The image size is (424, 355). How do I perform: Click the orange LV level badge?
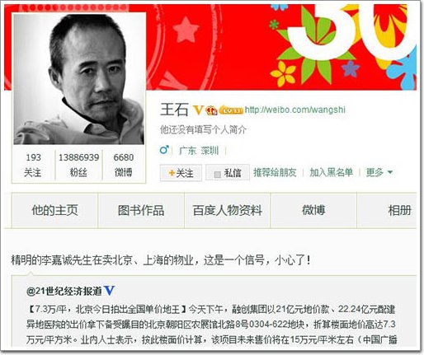pos(231,110)
